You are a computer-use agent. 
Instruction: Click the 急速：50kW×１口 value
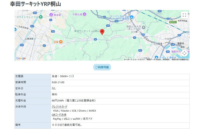pos(63,76)
